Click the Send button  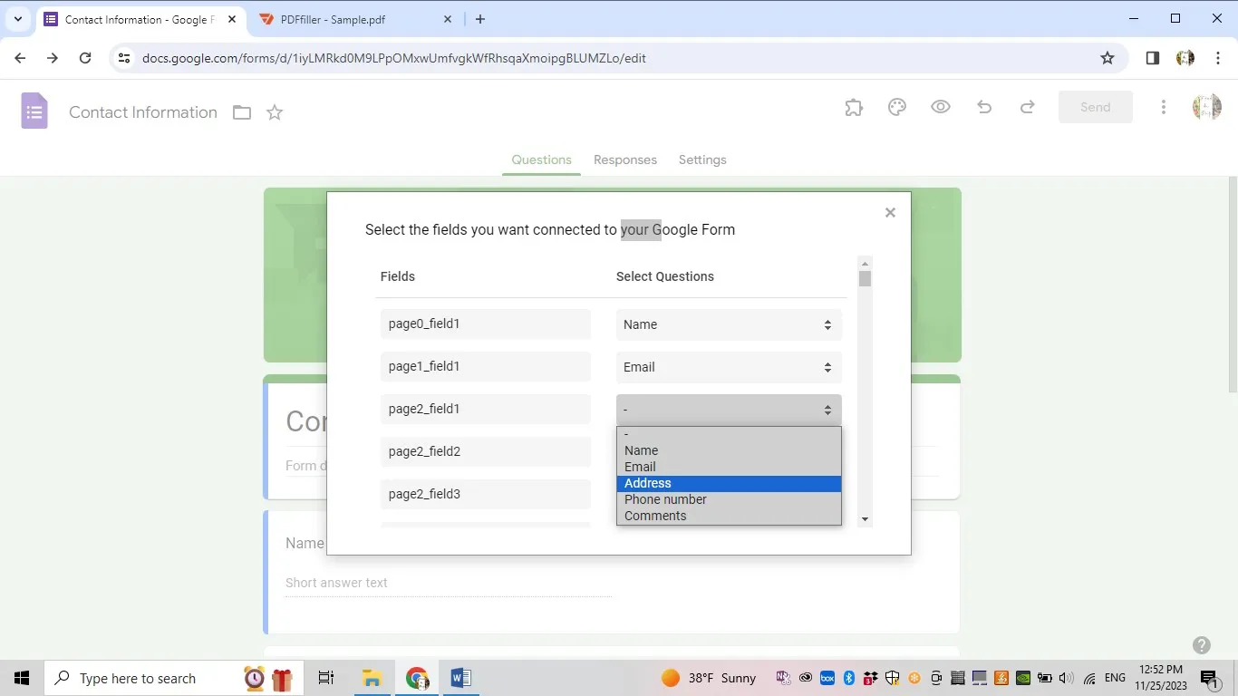tap(1095, 106)
